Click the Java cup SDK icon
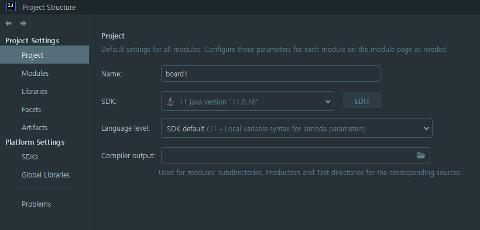This screenshot has width=480, height=230. pos(170,102)
